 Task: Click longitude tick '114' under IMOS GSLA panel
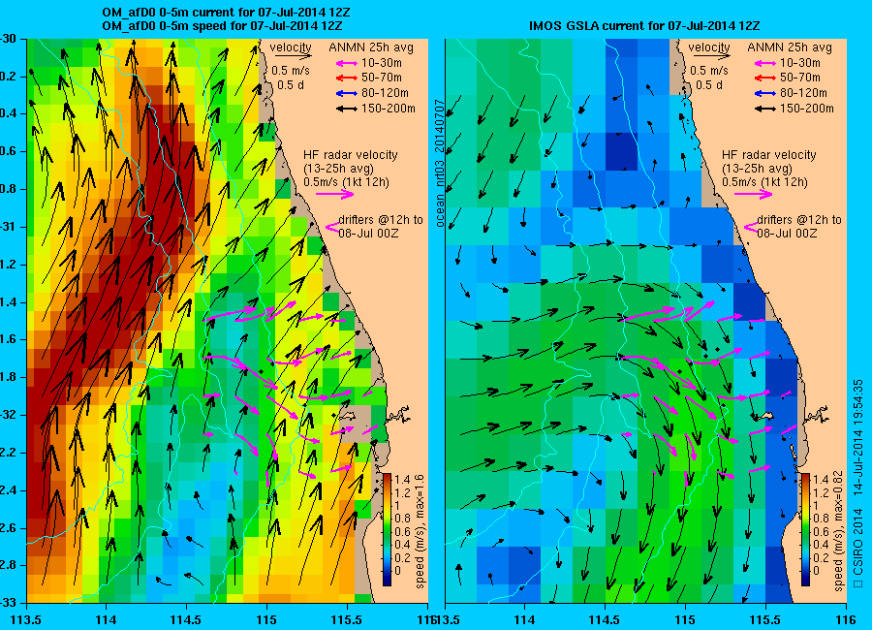pos(524,620)
